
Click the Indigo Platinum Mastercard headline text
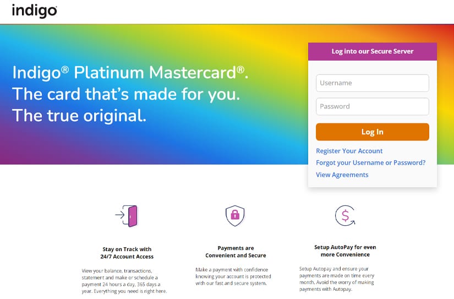pyautogui.click(x=130, y=73)
